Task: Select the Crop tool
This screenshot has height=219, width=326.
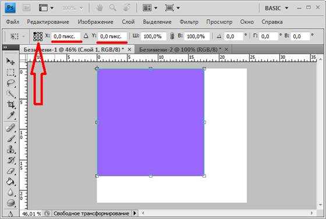Action: point(10,104)
